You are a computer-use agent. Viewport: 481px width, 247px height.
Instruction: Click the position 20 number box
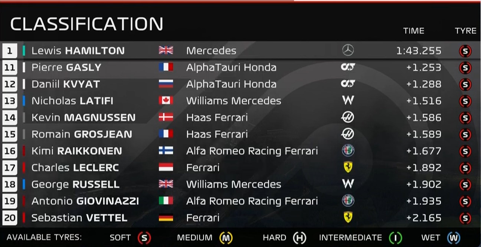(x=10, y=218)
